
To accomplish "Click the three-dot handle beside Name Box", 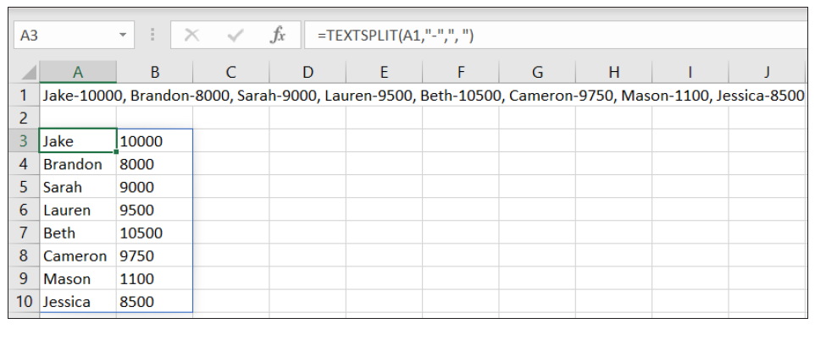I will (x=152, y=36).
